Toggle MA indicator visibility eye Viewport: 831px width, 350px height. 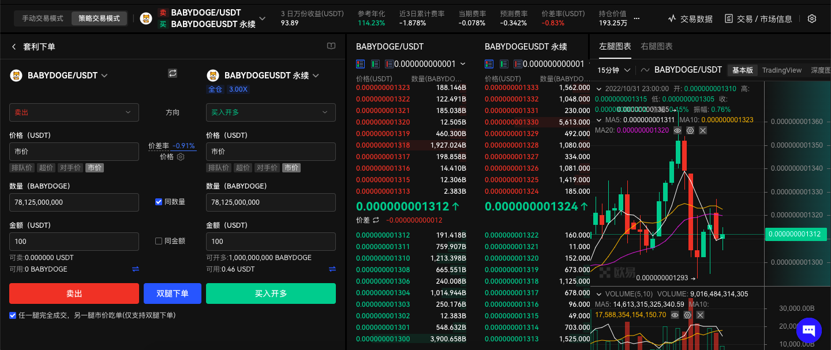point(677,130)
